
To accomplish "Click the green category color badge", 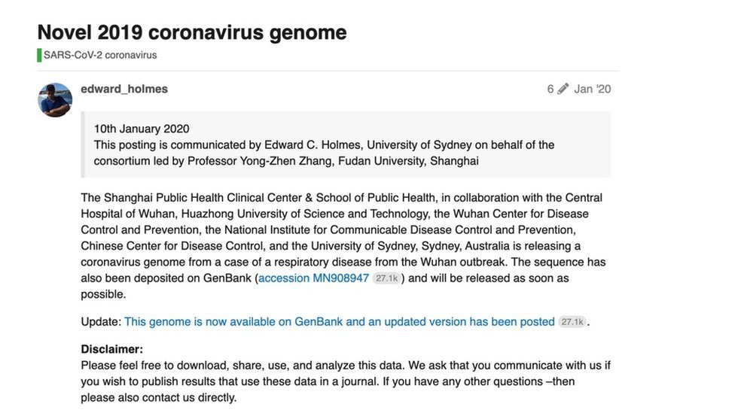I will pos(39,55).
